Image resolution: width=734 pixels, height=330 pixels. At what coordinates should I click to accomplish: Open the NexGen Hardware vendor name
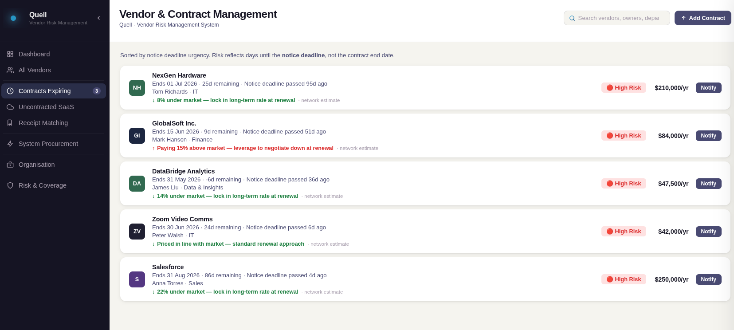(x=179, y=75)
